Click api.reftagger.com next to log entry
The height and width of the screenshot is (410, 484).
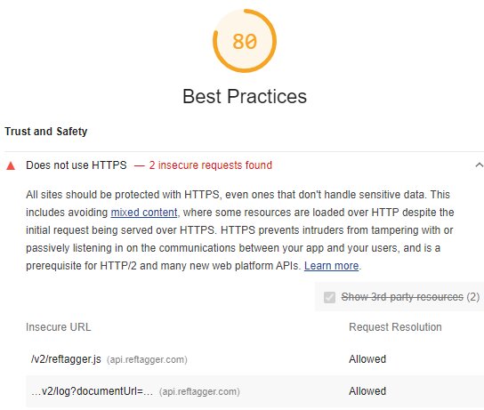click(x=199, y=392)
